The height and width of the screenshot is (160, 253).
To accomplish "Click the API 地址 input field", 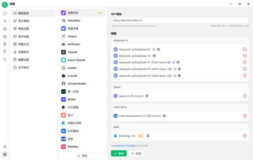I will (x=180, y=20).
